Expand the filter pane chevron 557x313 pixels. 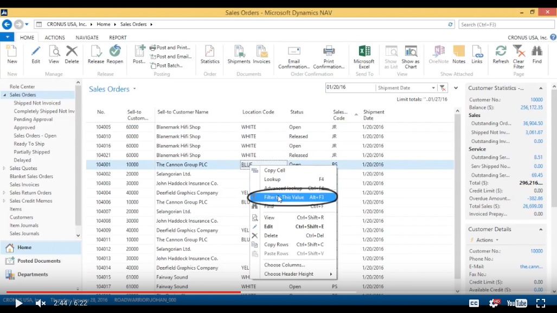[x=456, y=88]
